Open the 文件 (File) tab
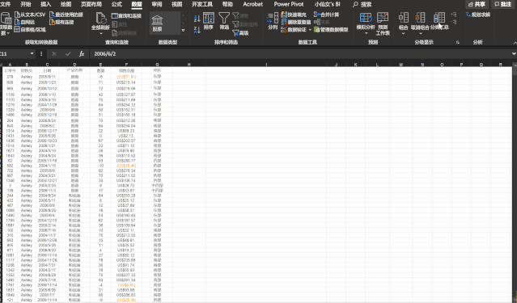The image size is (517, 303). click(x=6, y=4)
